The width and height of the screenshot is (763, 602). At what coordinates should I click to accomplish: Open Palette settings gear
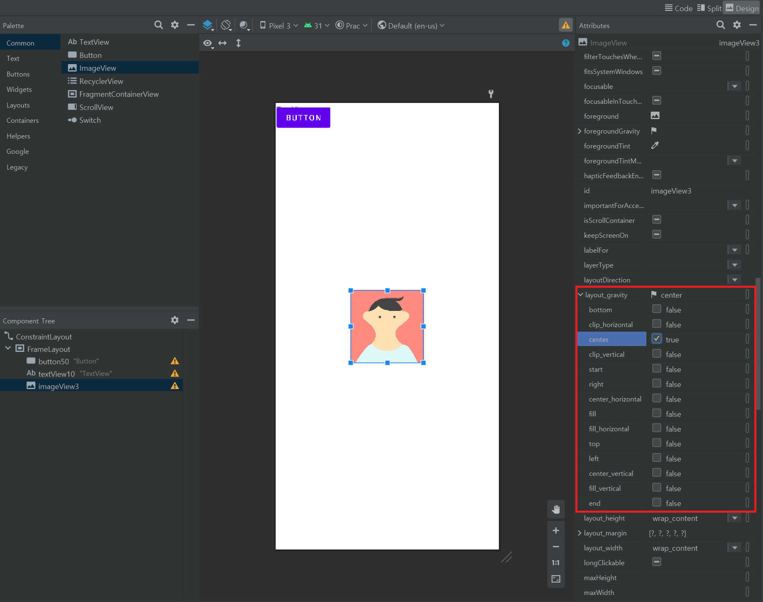click(x=175, y=25)
